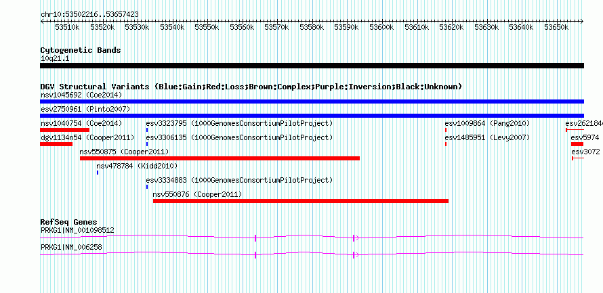Click label nsv478784 (Kidd2010)

[x=137, y=166]
